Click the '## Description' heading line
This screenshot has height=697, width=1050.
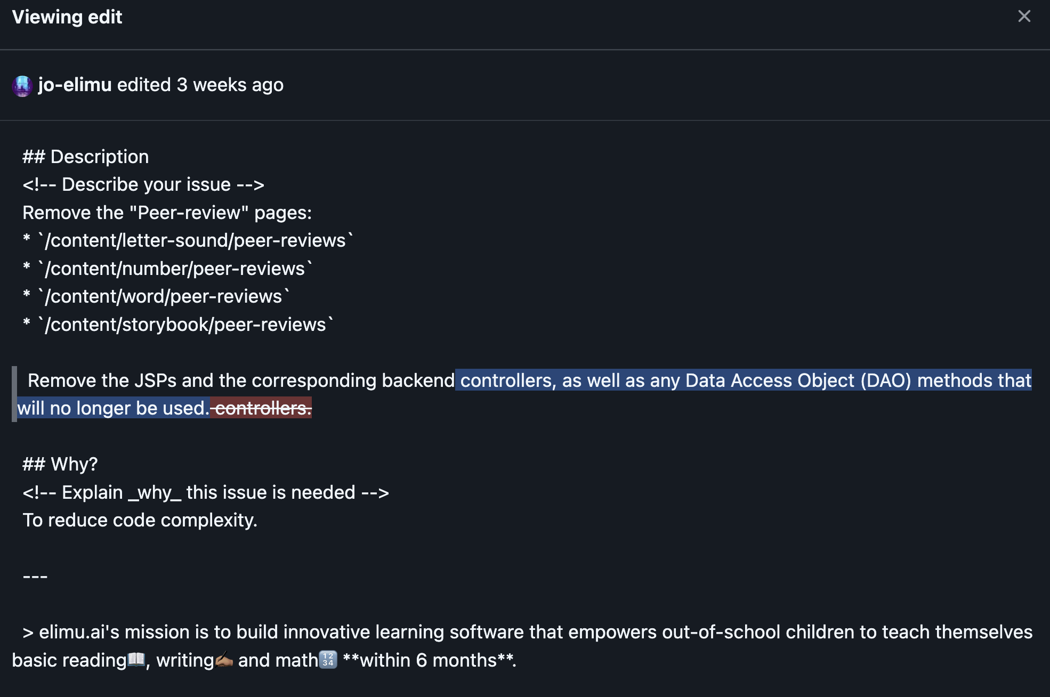pyautogui.click(x=86, y=157)
